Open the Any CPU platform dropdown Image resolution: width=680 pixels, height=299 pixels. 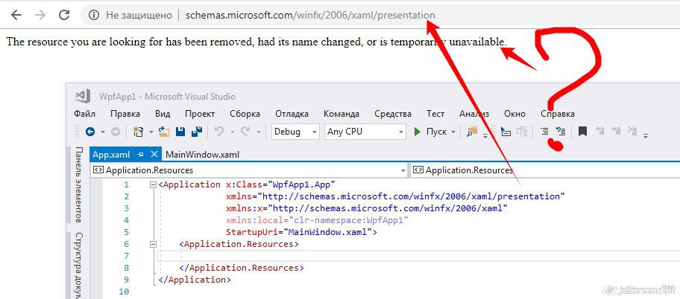[365, 132]
